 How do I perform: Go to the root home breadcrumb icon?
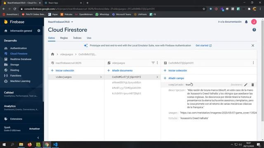click(52, 54)
